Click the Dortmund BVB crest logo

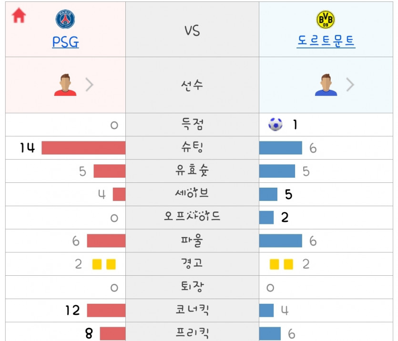point(326,19)
